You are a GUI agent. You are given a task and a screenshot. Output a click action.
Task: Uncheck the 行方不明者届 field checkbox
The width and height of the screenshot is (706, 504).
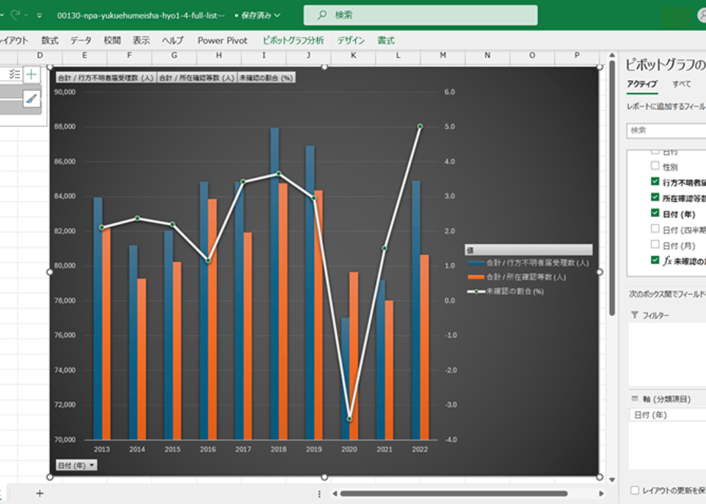pyautogui.click(x=655, y=181)
